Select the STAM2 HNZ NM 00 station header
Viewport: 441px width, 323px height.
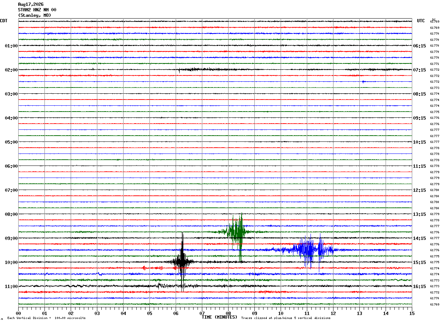(37, 10)
